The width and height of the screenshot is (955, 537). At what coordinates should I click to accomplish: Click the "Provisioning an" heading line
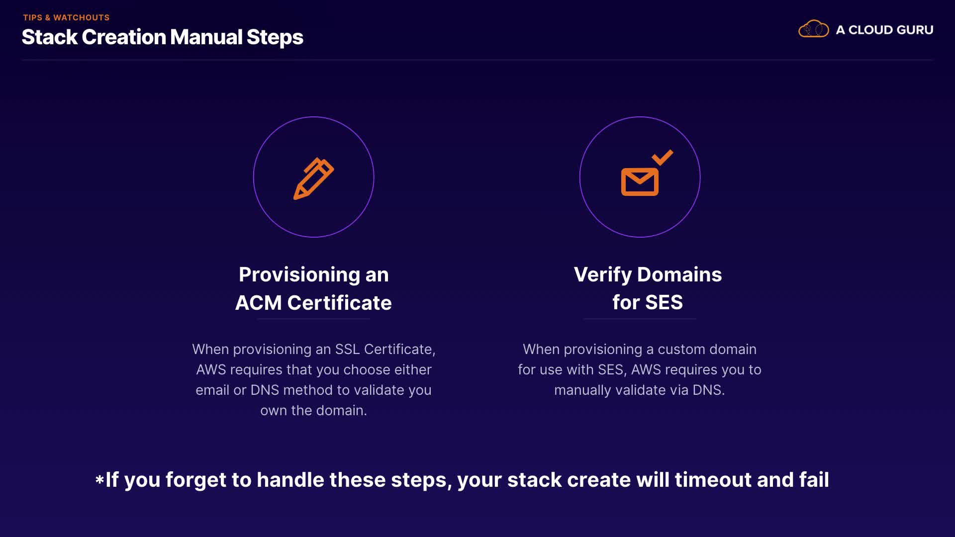point(313,274)
